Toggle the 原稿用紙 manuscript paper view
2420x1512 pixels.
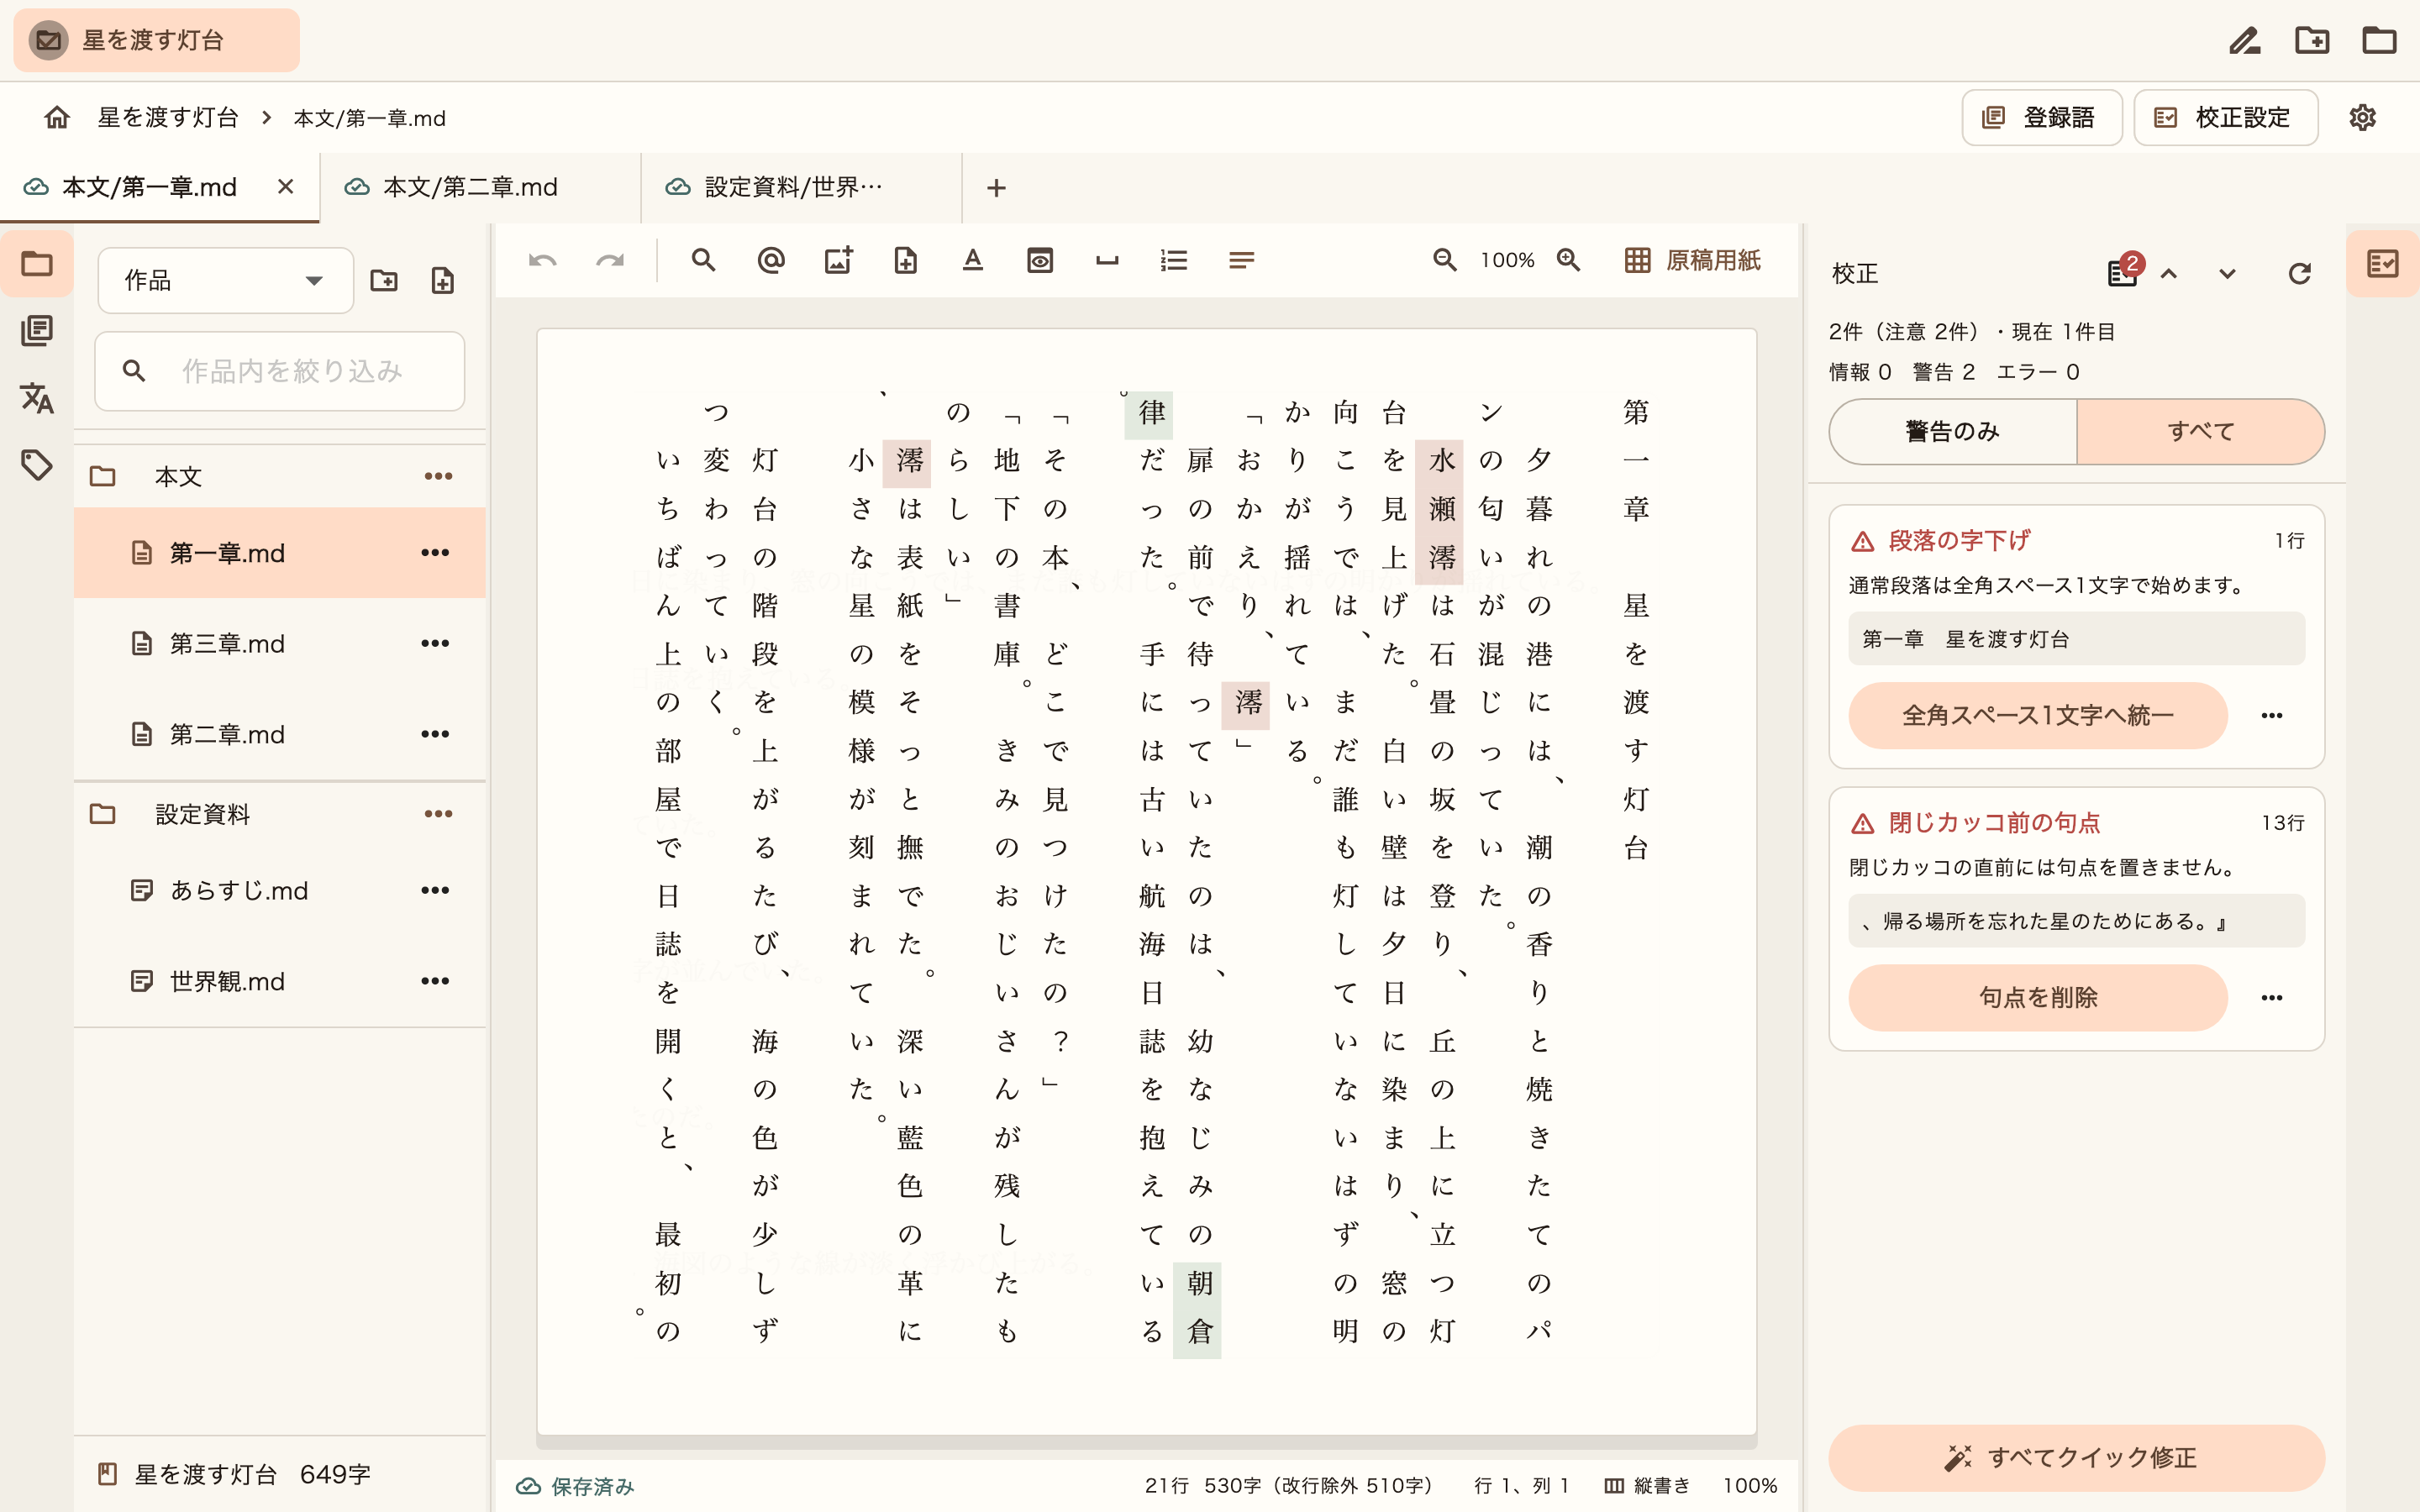pyautogui.click(x=1693, y=261)
